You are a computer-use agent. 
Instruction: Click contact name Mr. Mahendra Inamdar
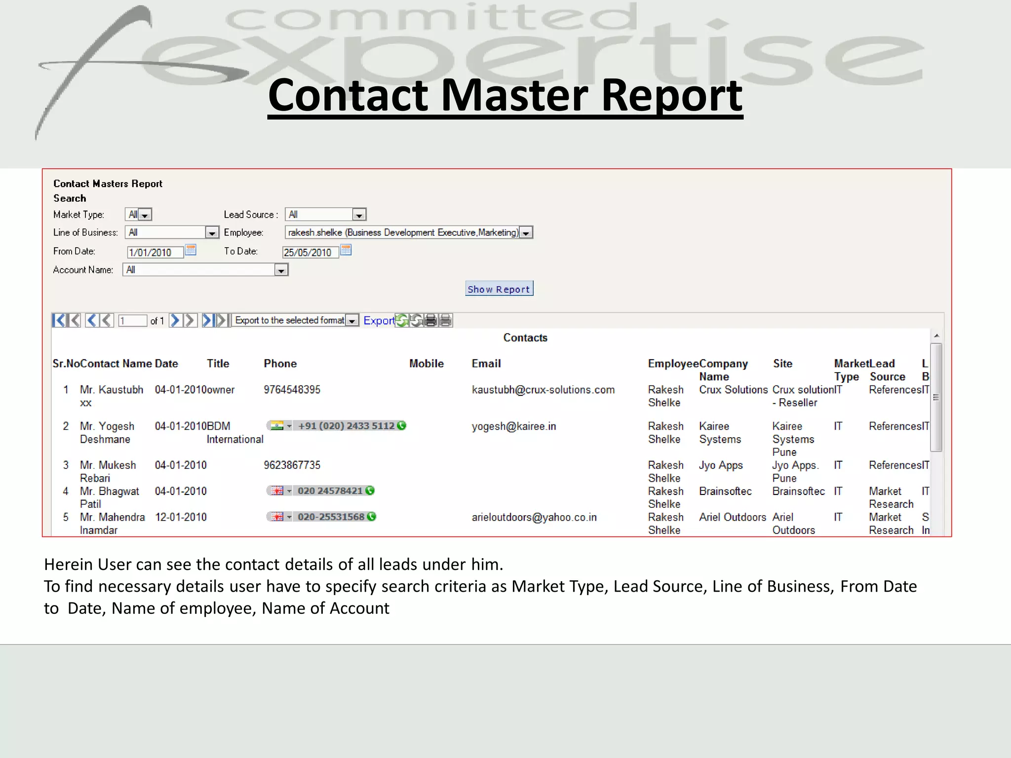(112, 524)
